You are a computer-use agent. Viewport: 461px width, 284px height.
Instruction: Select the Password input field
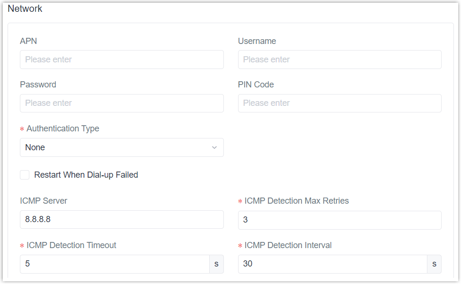tap(122, 103)
